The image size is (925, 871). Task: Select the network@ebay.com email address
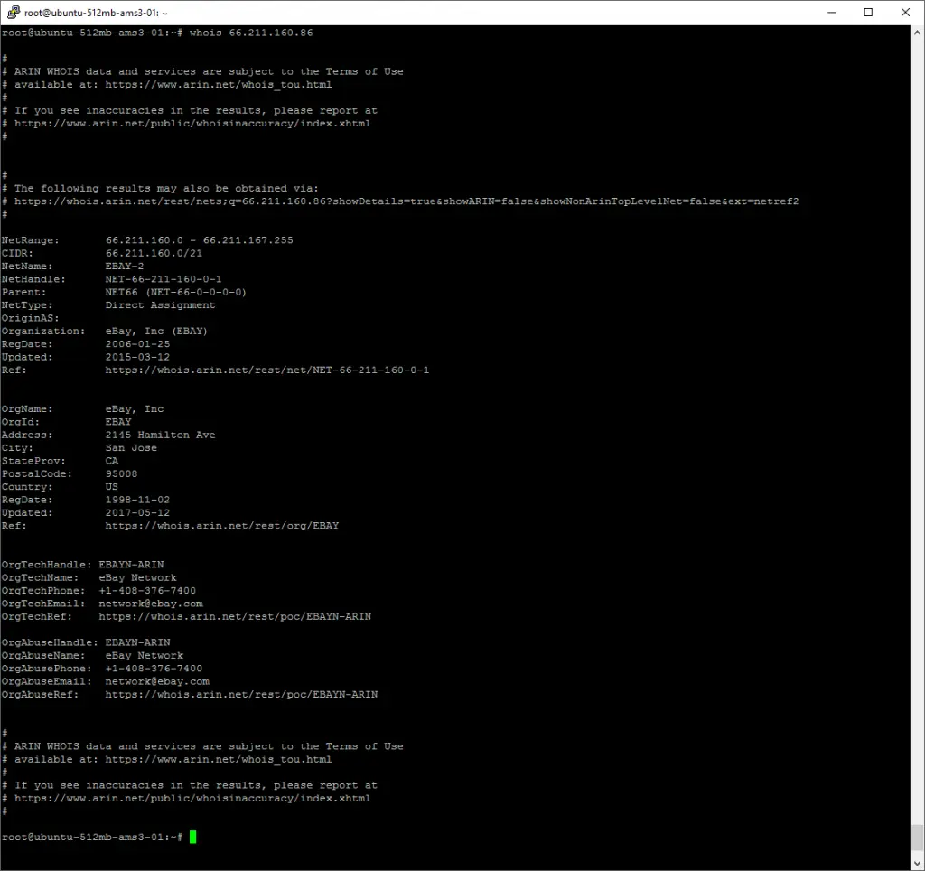click(x=150, y=603)
